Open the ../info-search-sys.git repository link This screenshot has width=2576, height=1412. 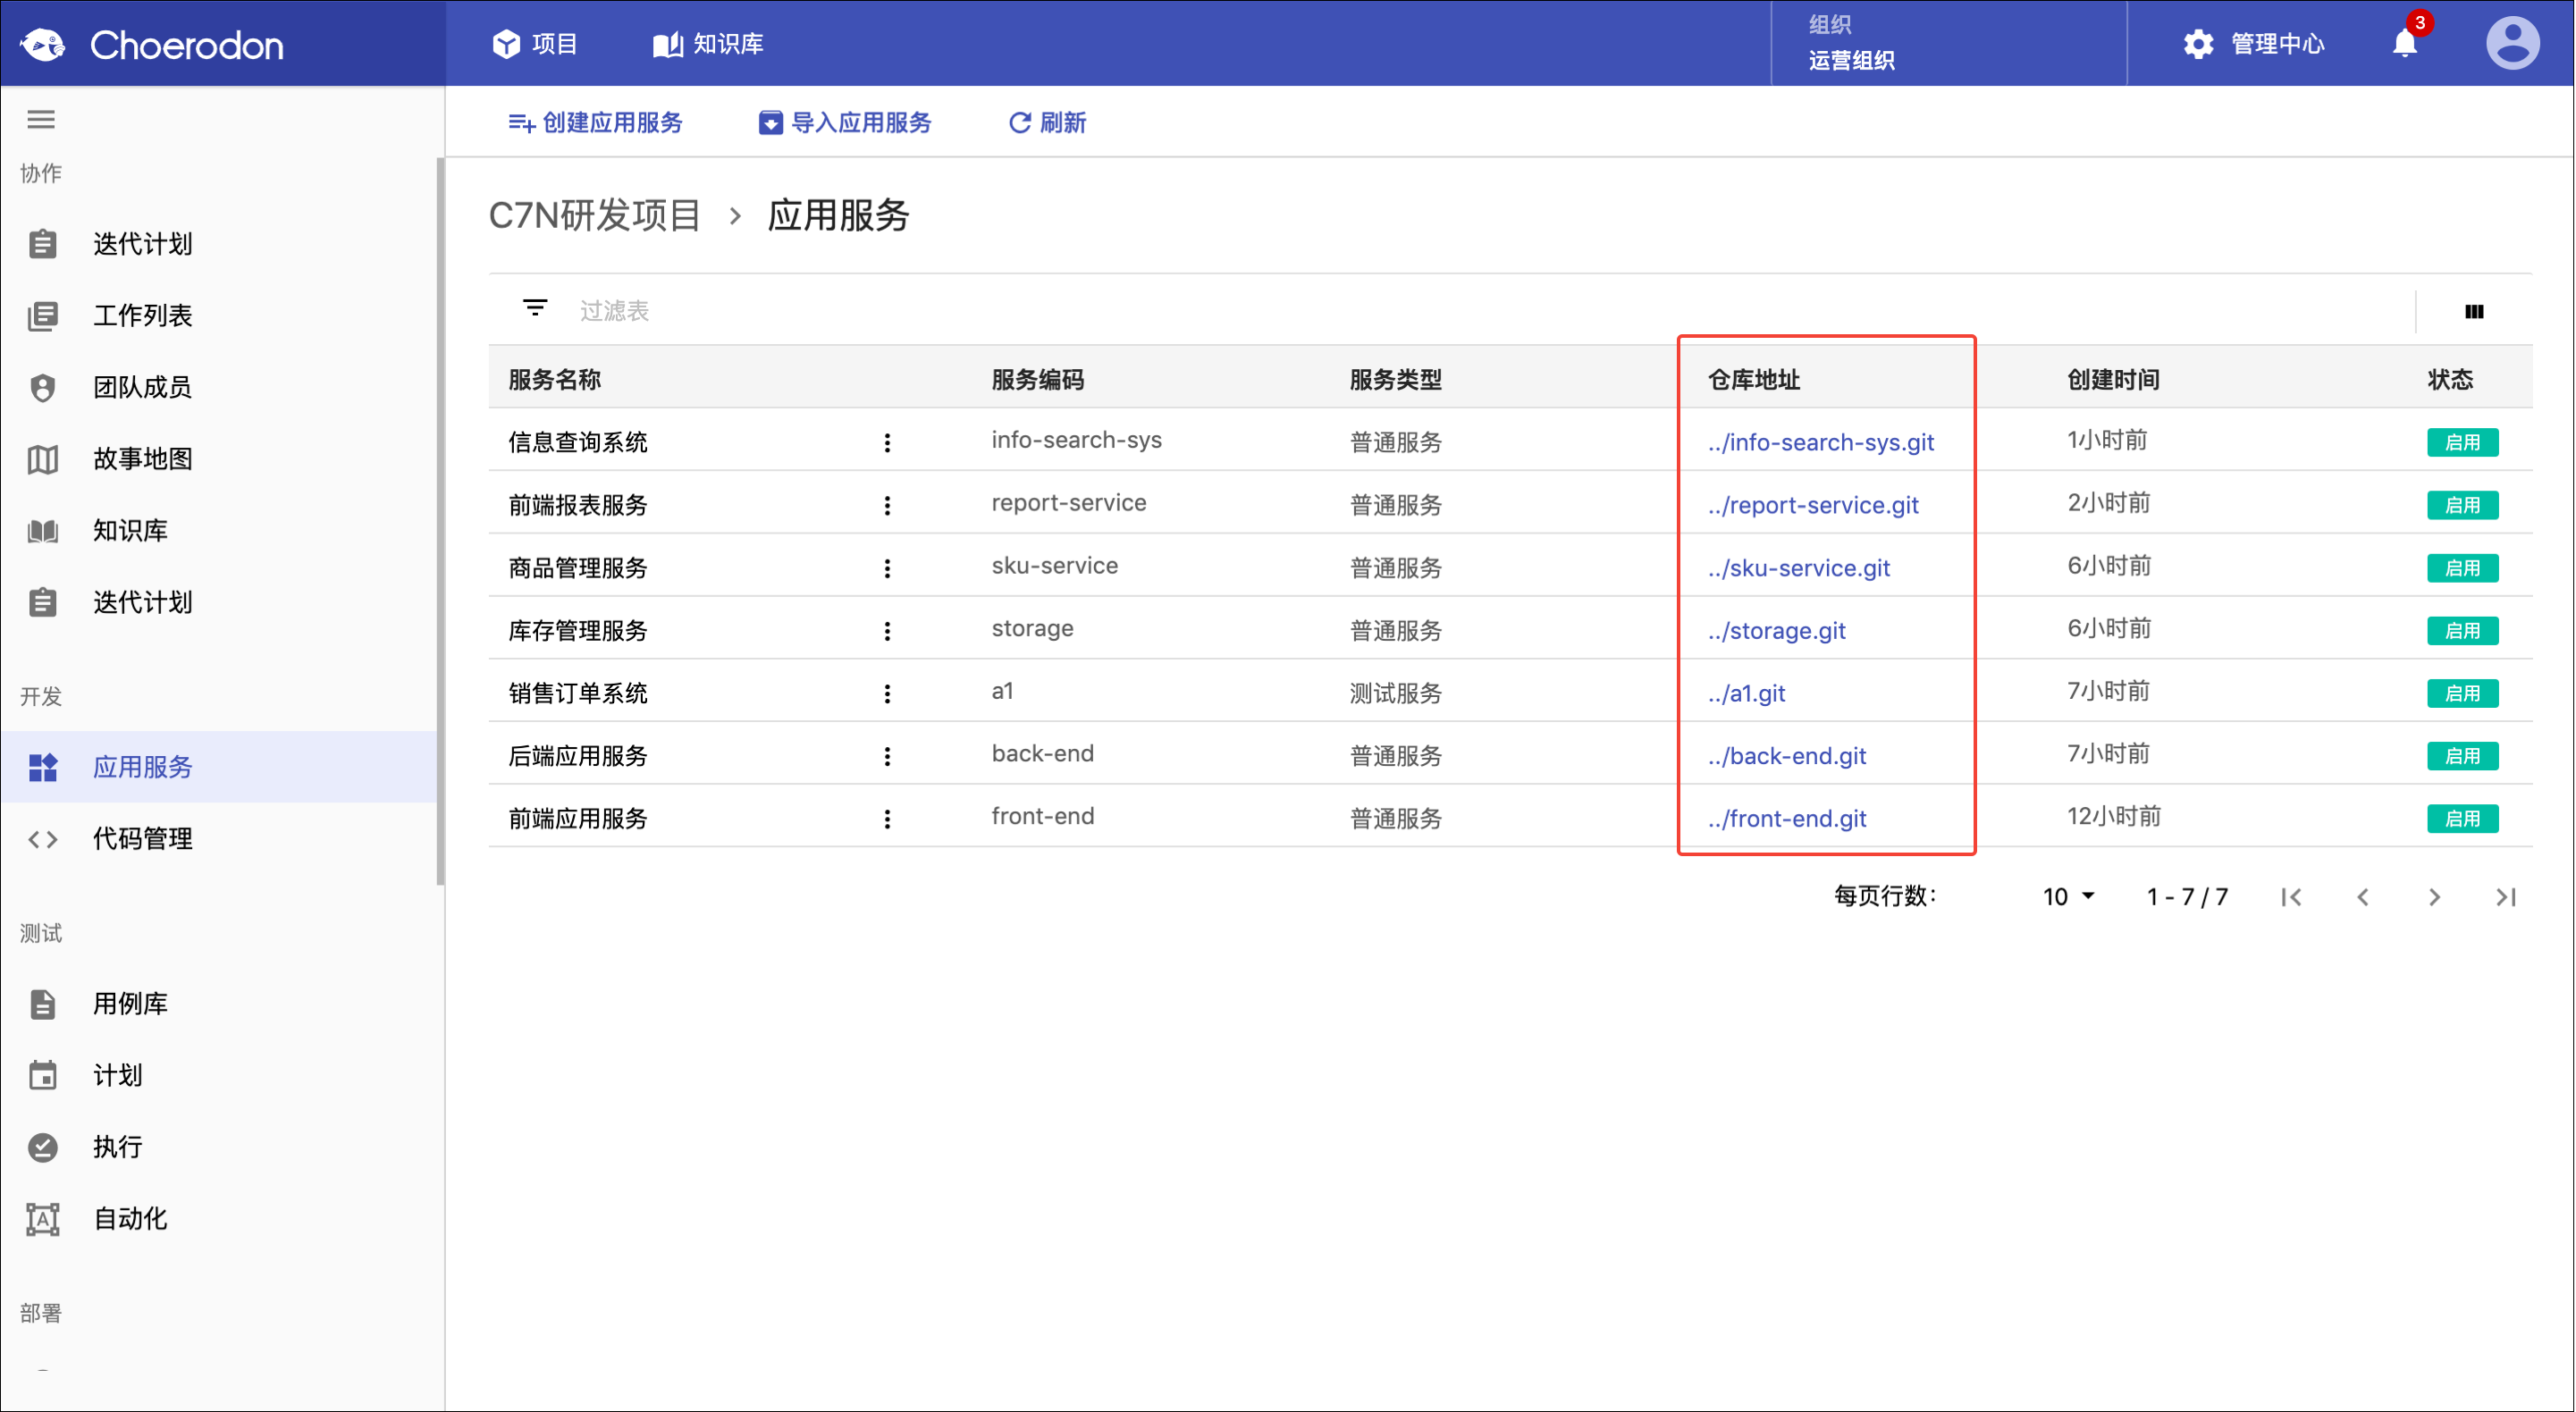1820,442
